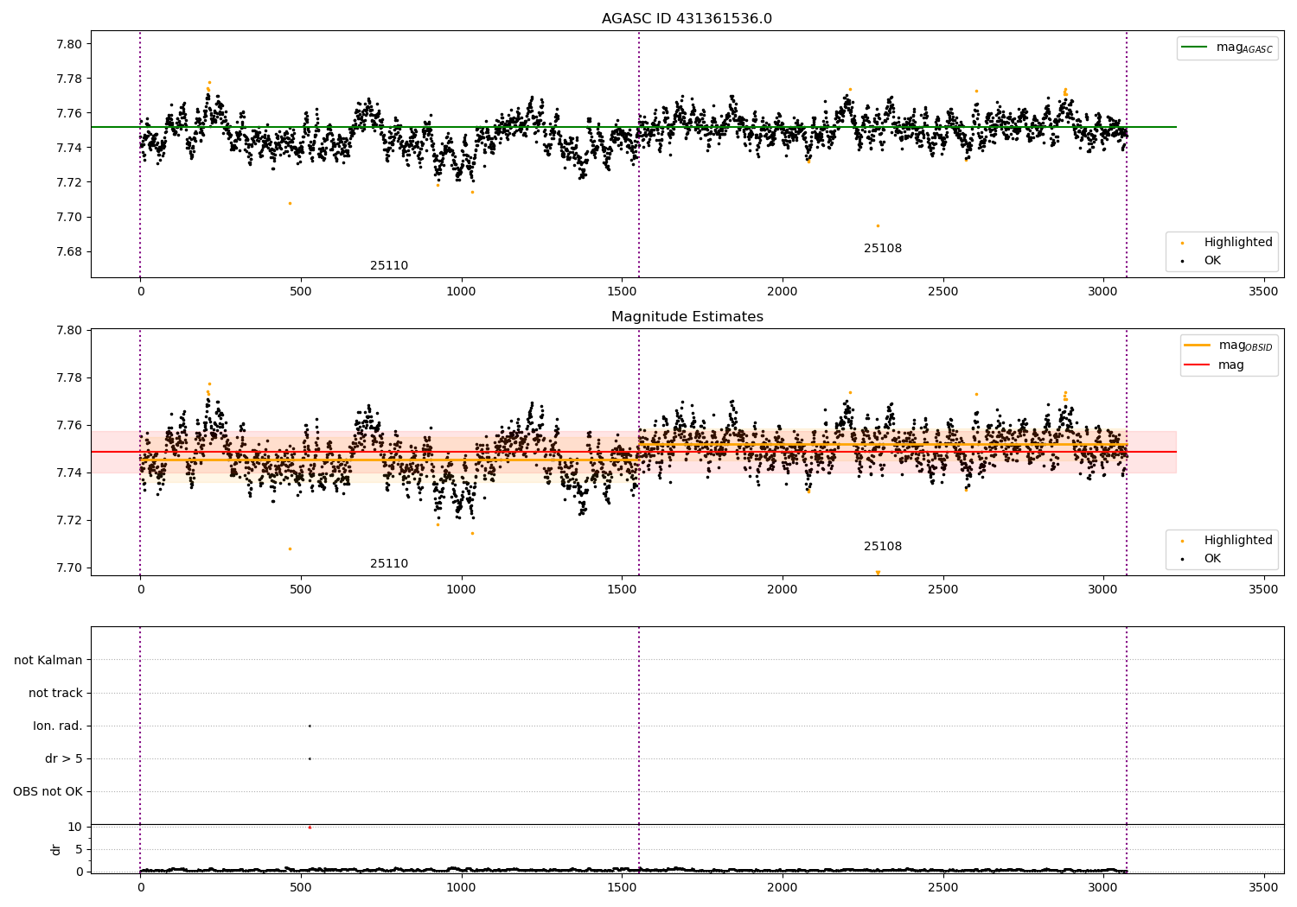Click the 'OBS not OK' axis label
1297x907 pixels.
(x=48, y=792)
